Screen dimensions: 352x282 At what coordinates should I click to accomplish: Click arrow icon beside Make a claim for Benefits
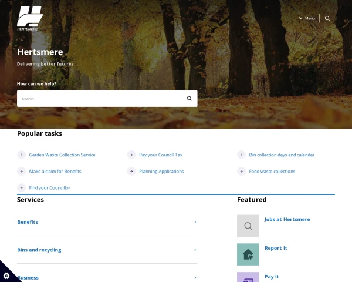coord(22,172)
